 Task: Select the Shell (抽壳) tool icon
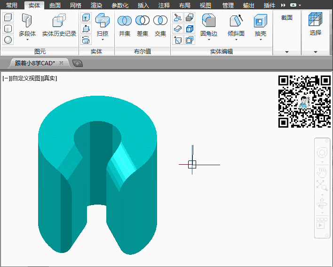[261, 21]
